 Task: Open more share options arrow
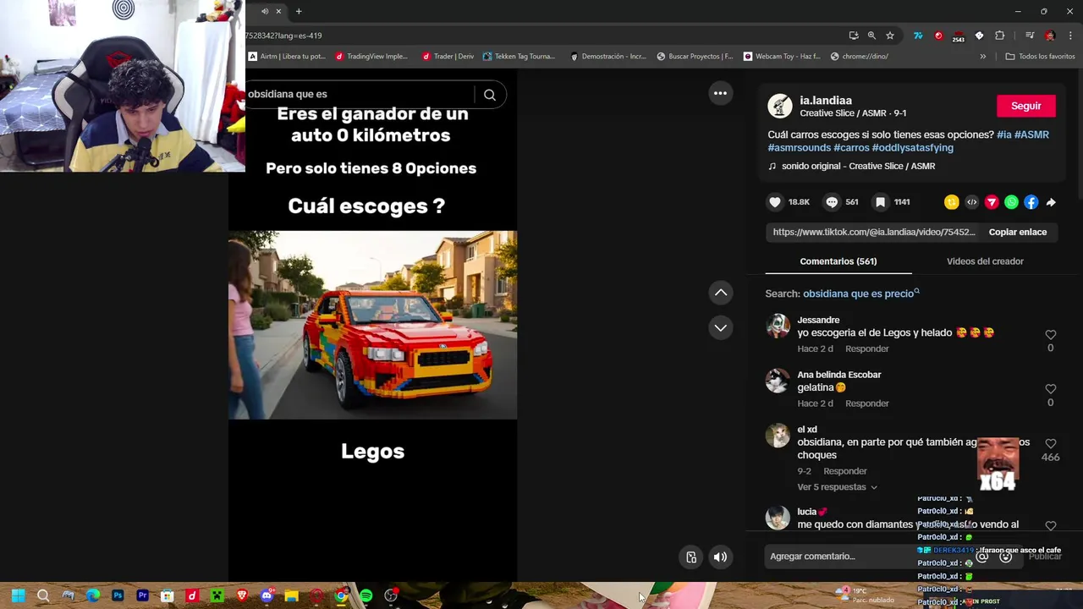tap(1051, 202)
